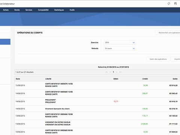Viewport: 180px width, 135px height.
Task: Click the Solde column header
Action: tap(175, 79)
